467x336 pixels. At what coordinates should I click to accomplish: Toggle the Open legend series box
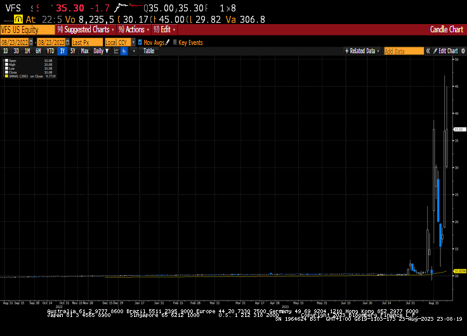6,60
